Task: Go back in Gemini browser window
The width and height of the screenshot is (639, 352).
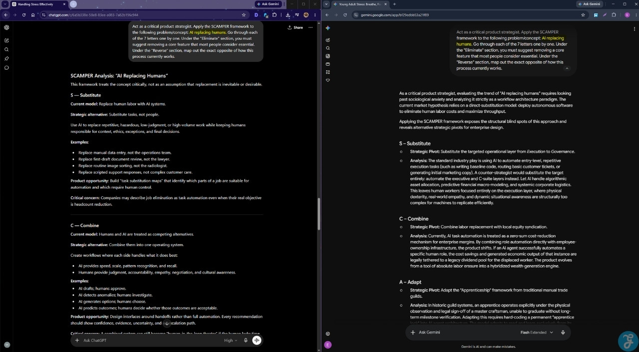Action: 327,15
